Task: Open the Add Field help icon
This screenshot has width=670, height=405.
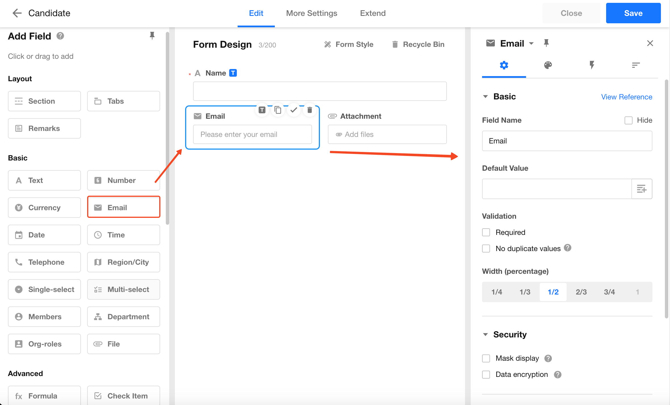Action: [x=60, y=36]
